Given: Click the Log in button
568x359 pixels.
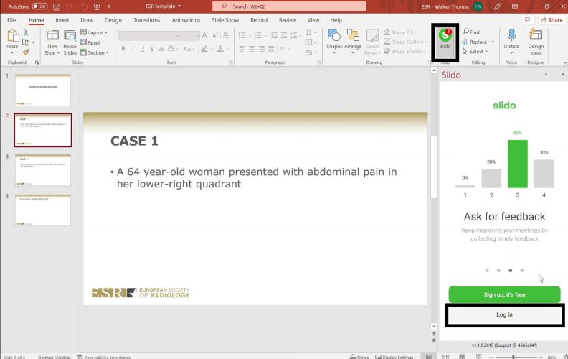Looking at the screenshot, I should pos(504,314).
